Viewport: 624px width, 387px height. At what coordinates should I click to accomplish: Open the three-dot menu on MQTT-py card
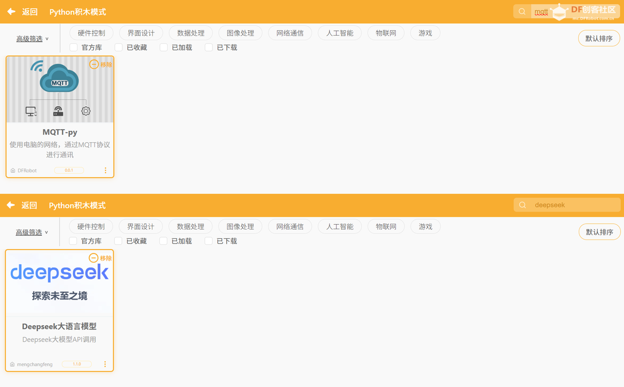(x=105, y=170)
